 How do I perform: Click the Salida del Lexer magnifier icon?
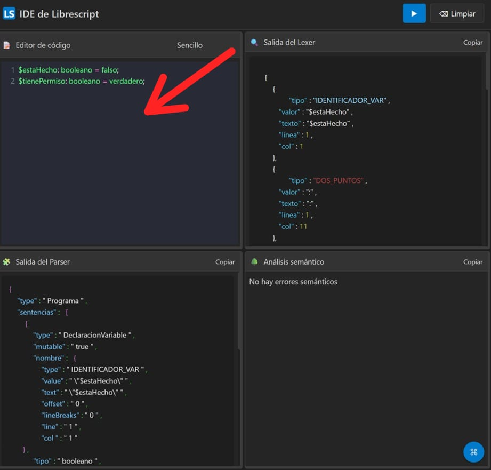coord(254,42)
